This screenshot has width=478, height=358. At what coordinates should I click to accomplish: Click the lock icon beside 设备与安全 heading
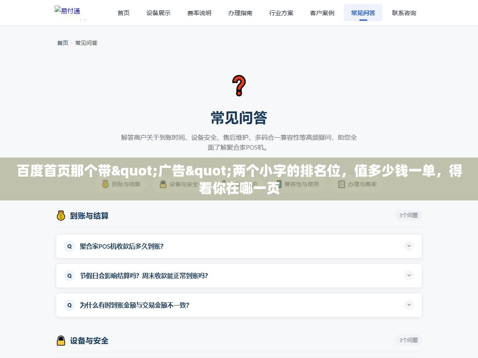click(61, 340)
